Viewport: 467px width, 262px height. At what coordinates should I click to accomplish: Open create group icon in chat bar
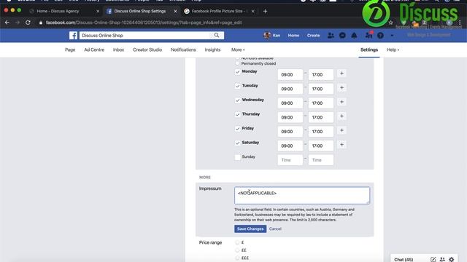442,259
